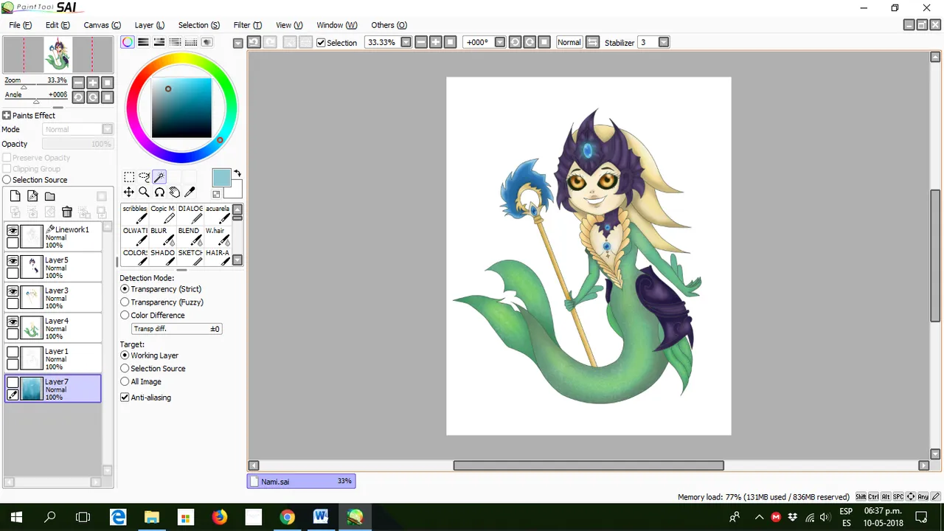Hide the Layer4 layer
The width and height of the screenshot is (944, 531).
tap(13, 322)
